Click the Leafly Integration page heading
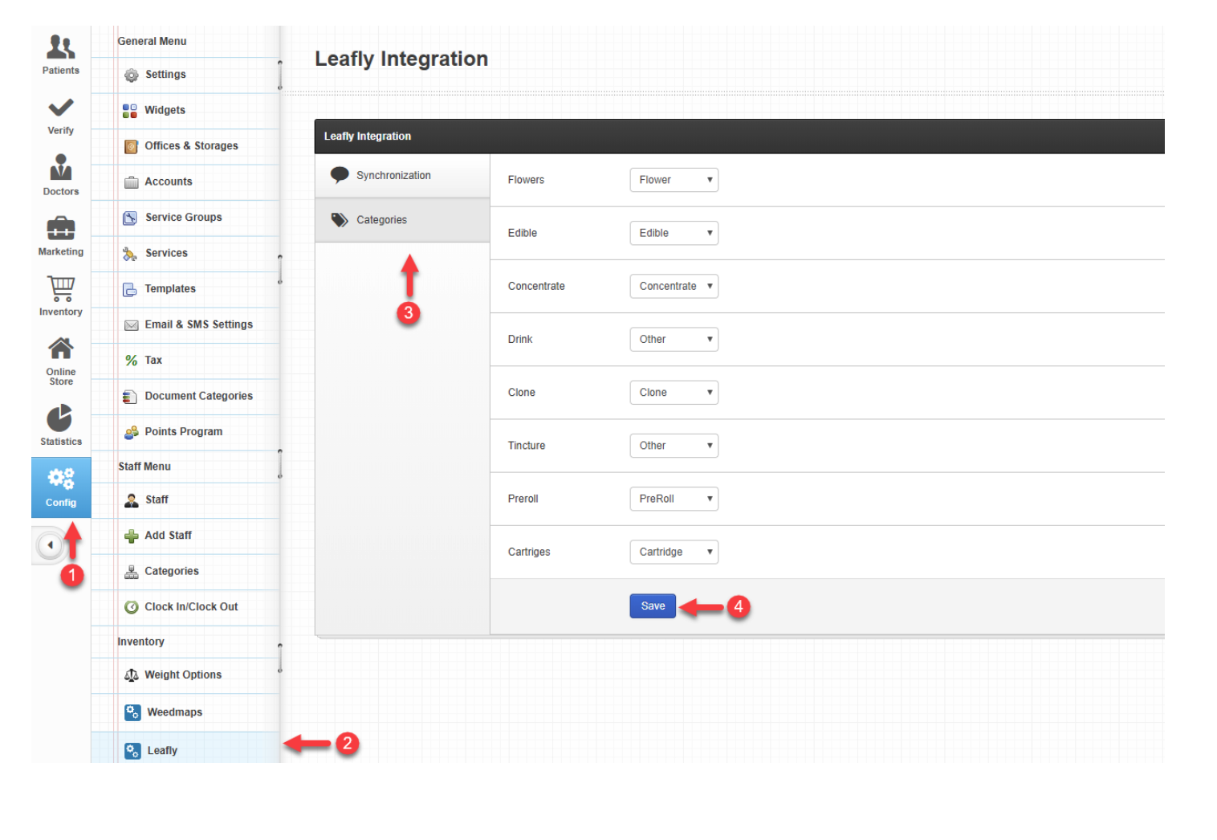This screenshot has height=840, width=1217. pyautogui.click(x=401, y=59)
